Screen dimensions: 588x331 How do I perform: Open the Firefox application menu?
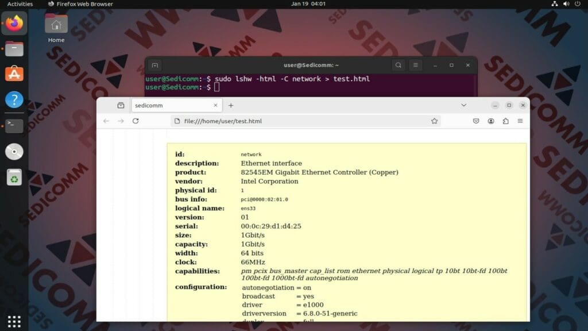pyautogui.click(x=521, y=121)
